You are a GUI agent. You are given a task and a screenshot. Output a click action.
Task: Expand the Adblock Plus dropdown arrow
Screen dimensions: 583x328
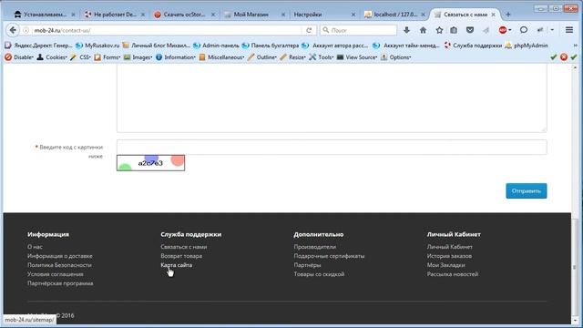pos(510,30)
